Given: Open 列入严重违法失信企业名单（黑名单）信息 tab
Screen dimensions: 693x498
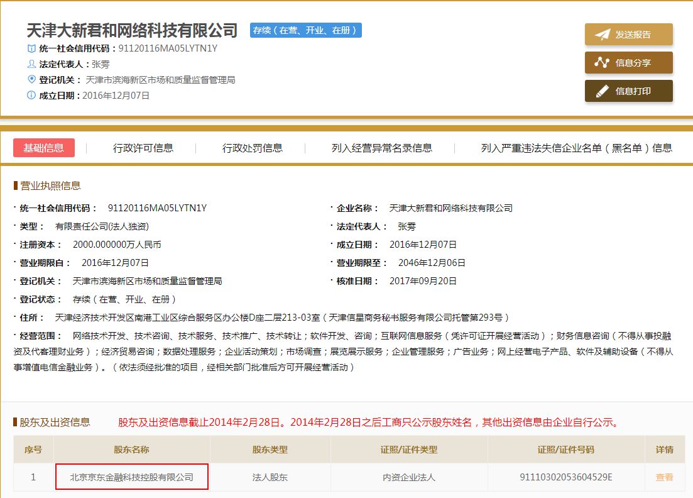Looking at the screenshot, I should pyautogui.click(x=576, y=148).
